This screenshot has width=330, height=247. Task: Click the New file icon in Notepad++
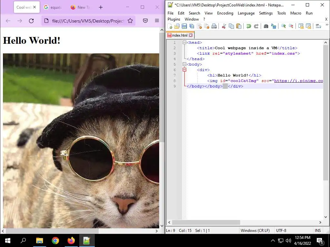point(170,26)
